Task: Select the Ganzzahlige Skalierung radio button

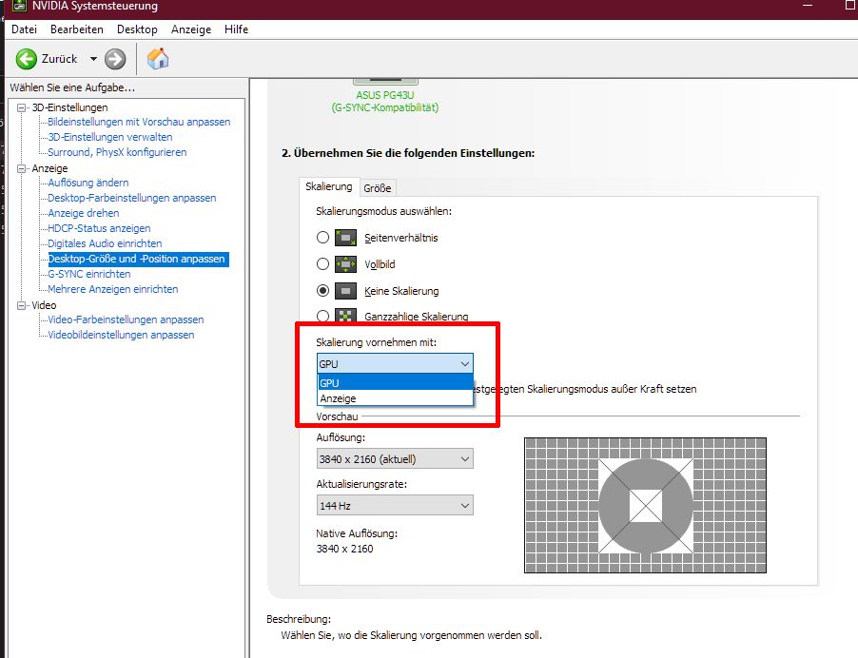Action: pyautogui.click(x=322, y=316)
